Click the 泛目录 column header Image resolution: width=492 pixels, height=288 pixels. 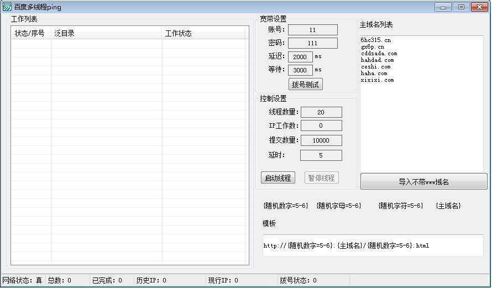107,33
